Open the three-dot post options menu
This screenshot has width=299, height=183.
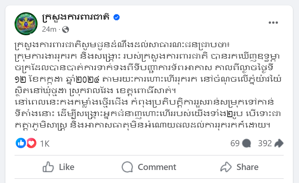[x=273, y=23]
